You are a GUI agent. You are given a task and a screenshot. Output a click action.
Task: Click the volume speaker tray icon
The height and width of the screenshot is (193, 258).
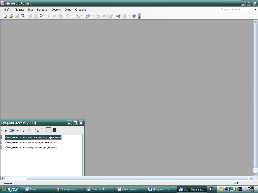pos(236,189)
